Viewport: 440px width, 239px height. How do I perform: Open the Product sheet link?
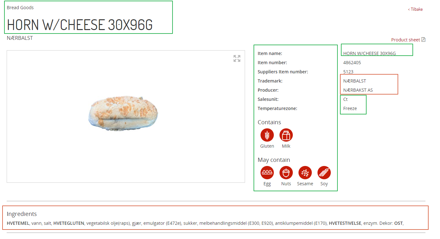(405, 40)
